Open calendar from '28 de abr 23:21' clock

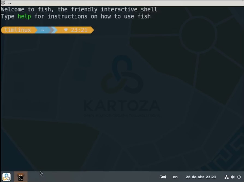point(201,177)
